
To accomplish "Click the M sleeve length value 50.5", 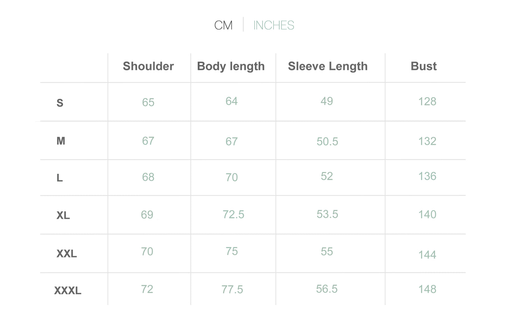I will [x=327, y=142].
